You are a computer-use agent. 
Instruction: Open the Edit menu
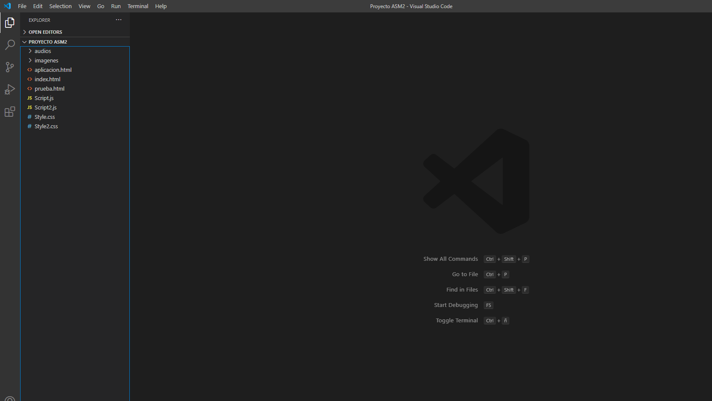[38, 6]
